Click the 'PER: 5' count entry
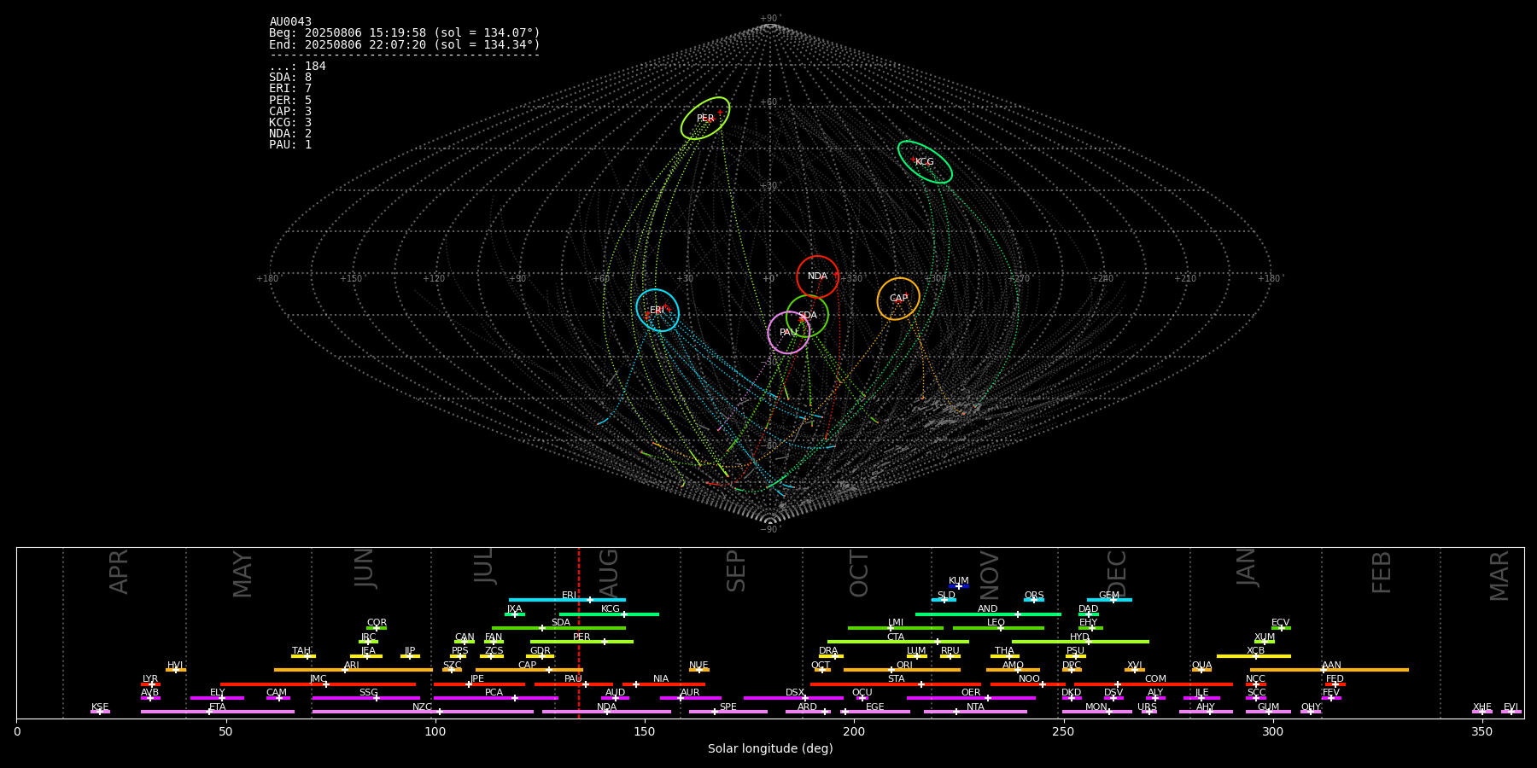Viewport: 1537px width, 768px height. point(290,100)
